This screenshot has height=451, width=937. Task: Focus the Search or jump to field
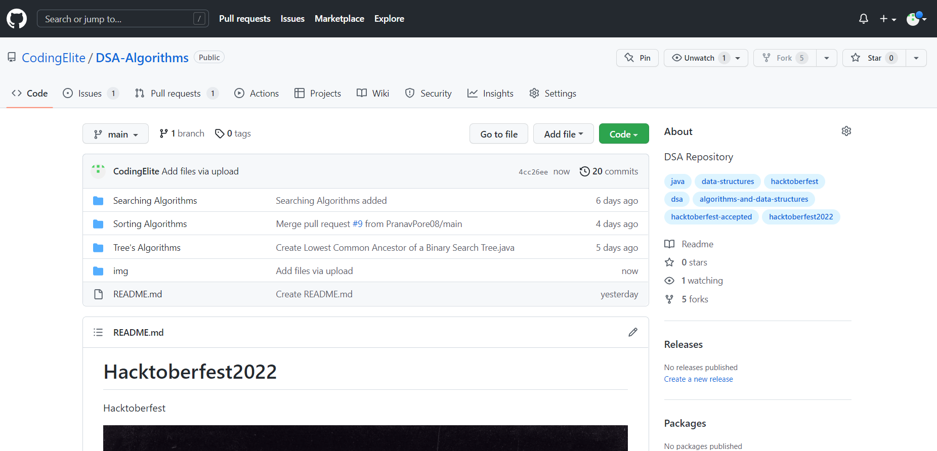pyautogui.click(x=123, y=19)
